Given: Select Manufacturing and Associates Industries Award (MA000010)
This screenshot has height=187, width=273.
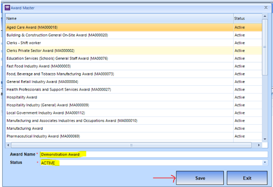Looking at the screenshot, I should point(134,120).
